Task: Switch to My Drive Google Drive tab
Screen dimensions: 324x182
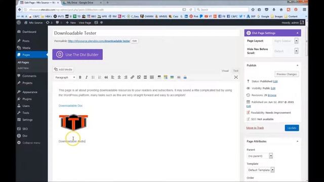Action: 82,3
